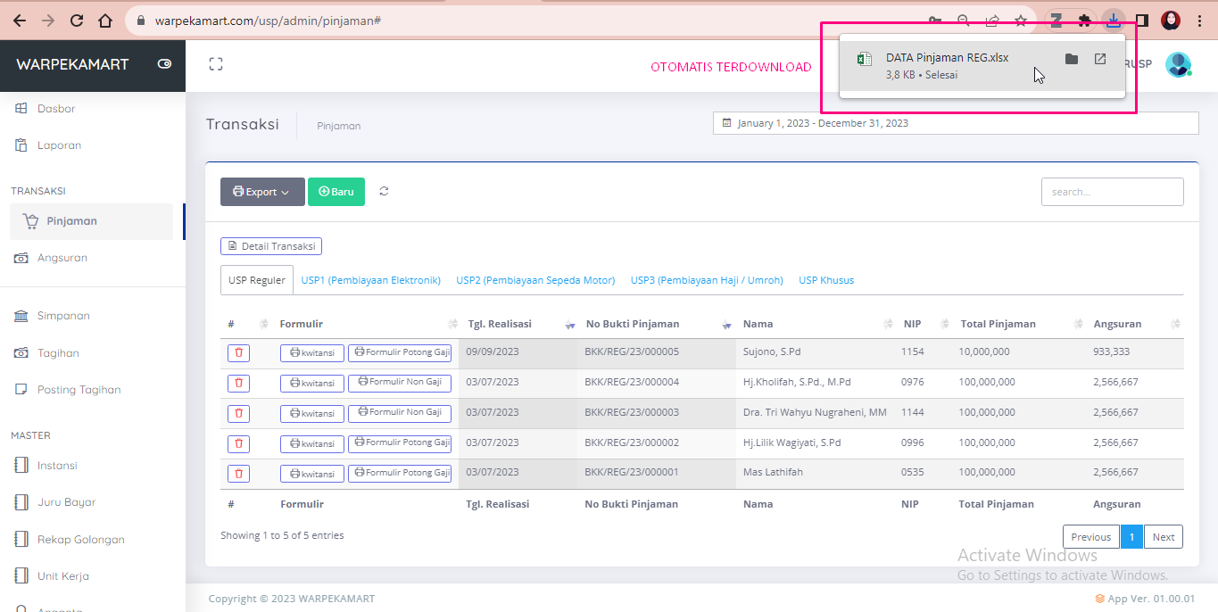Sort by Tgl. Realisasi column header
Screen dimensions: 1218x612
point(518,324)
